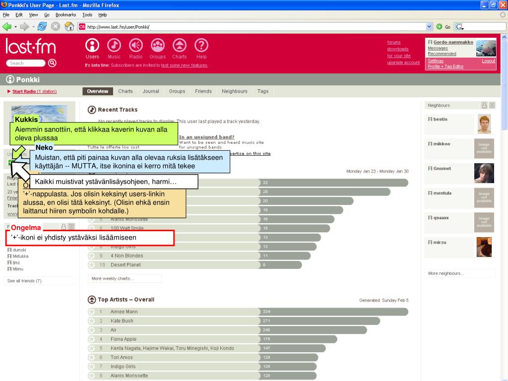Select the Overview tab
Screen dimensions: 508x381
pyautogui.click(x=98, y=91)
